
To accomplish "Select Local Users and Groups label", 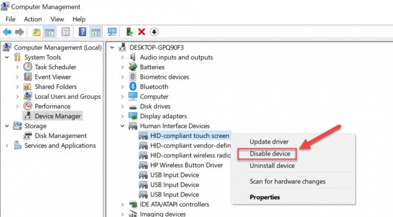I will 68,96.
